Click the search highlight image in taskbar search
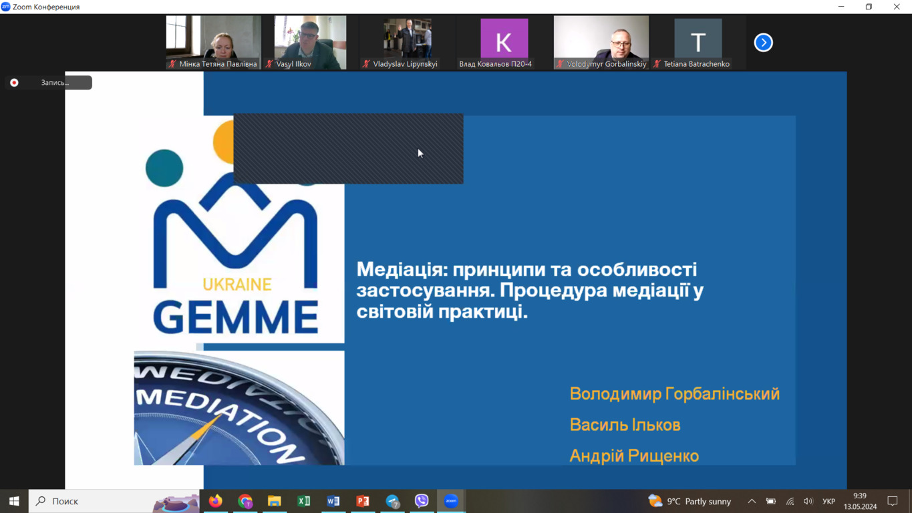 pyautogui.click(x=176, y=502)
